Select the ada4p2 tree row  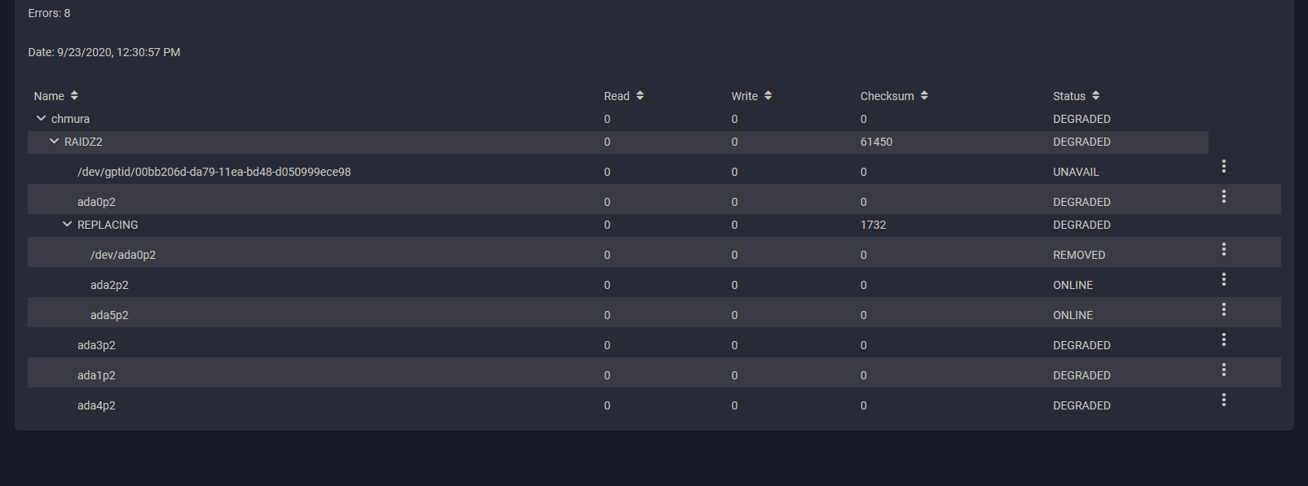(x=96, y=405)
